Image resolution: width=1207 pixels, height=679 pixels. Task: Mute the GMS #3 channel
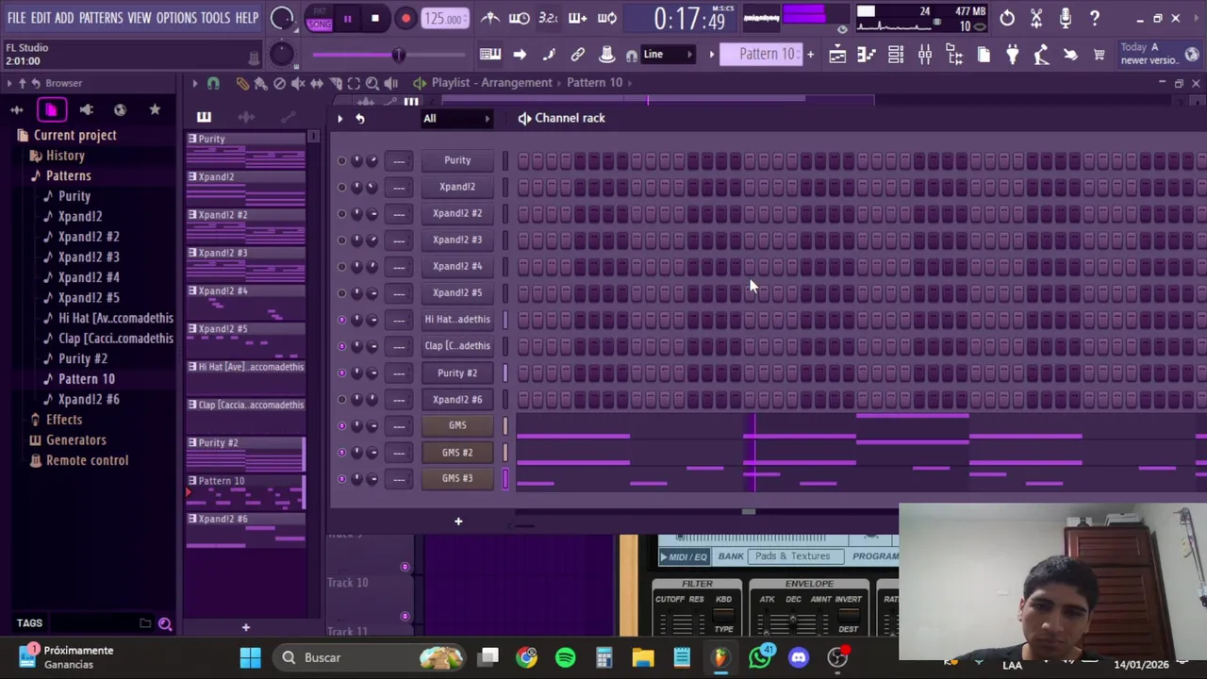click(341, 479)
